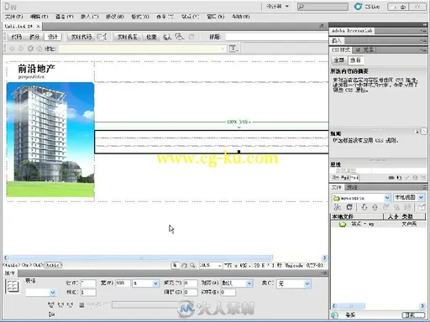
Task: Click file management icon in document toolbar
Action: pos(179,37)
